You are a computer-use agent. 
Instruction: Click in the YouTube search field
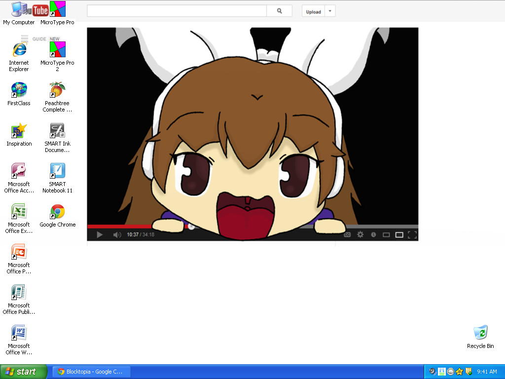tap(177, 11)
